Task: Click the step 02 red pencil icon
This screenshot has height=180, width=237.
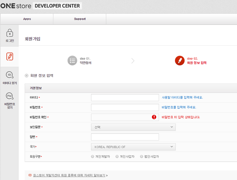Action: click(180, 61)
